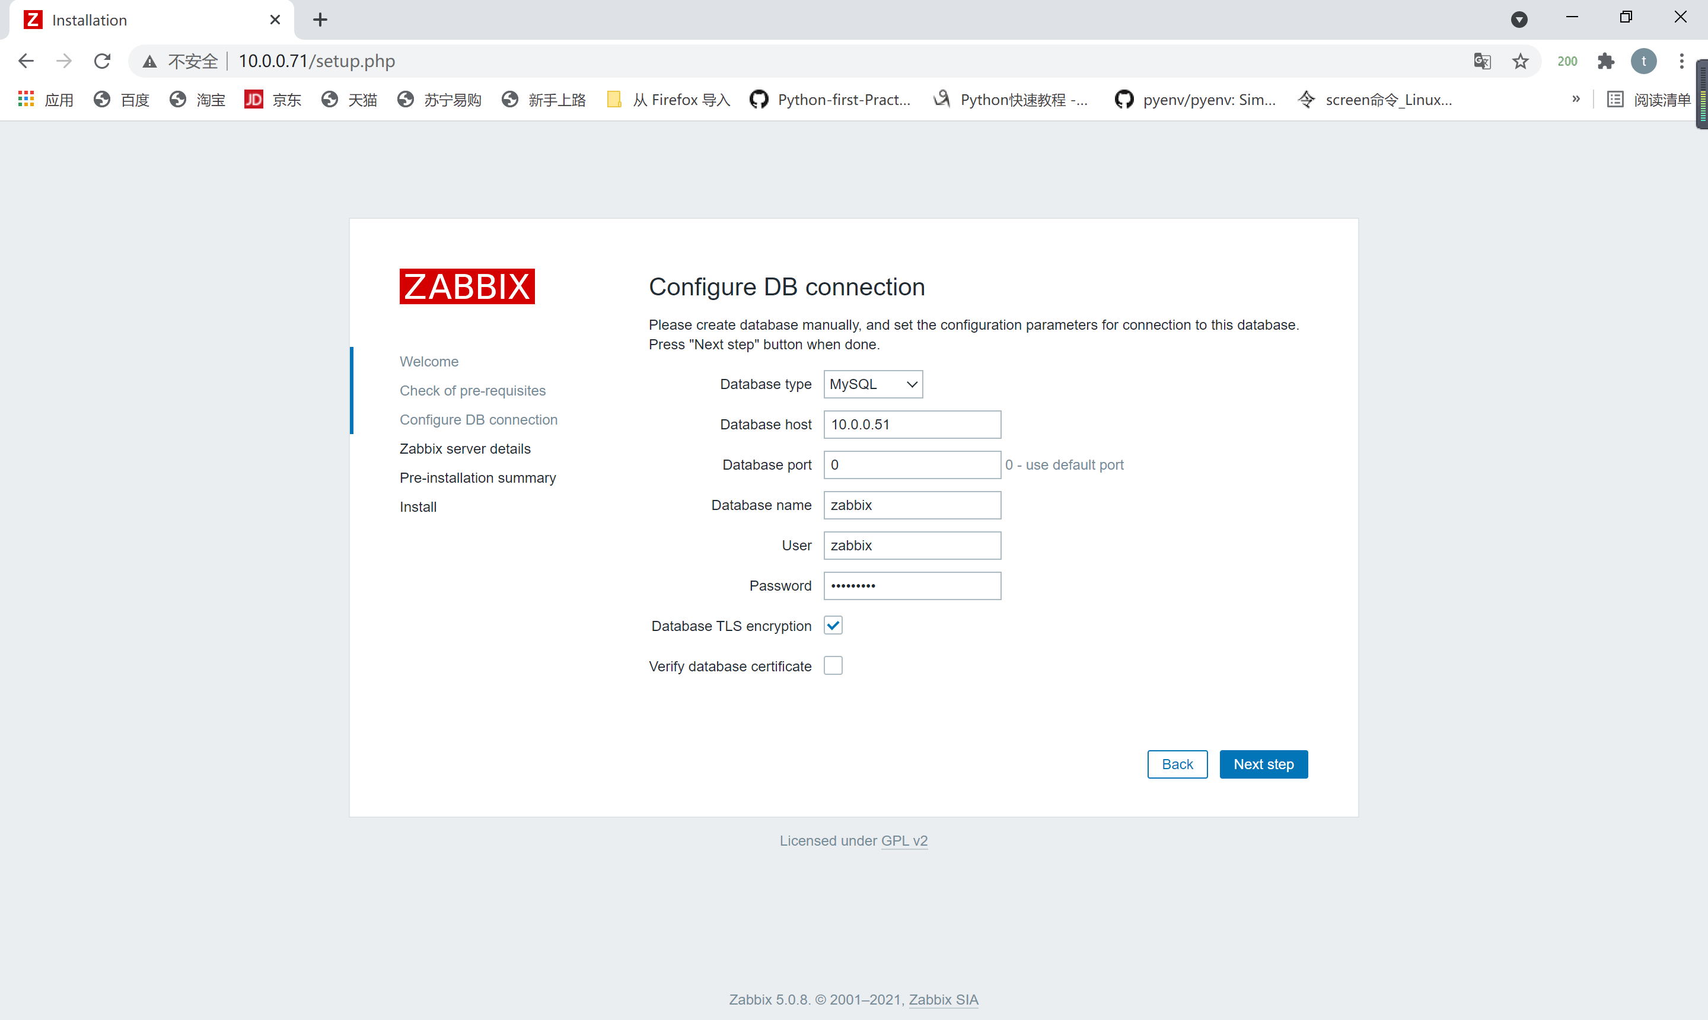Click the green 200 extension badge
The height and width of the screenshot is (1020, 1708).
tap(1567, 61)
